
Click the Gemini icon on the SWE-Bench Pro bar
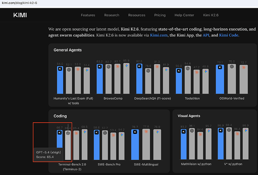(x=122, y=135)
